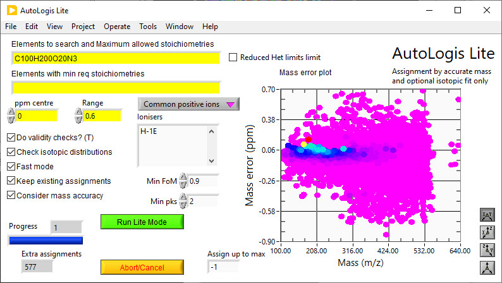Select the 3D default view icon
The image size is (502, 283).
coord(487,268)
